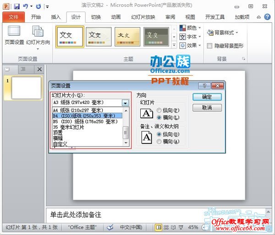Choose 35 毫米幻灯片 from list

point(88,127)
